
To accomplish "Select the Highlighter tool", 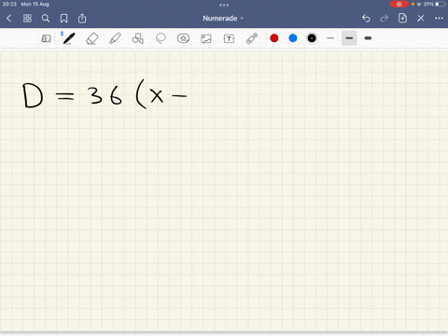I will [x=115, y=38].
